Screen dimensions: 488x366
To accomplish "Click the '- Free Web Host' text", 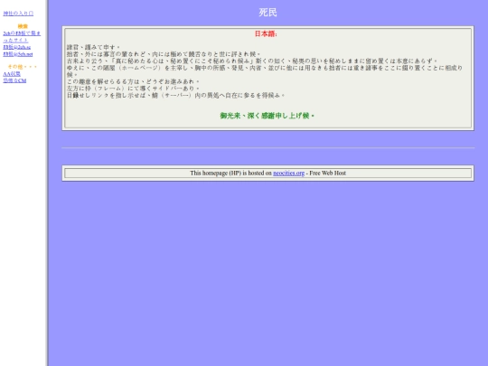I will pyautogui.click(x=326, y=173).
